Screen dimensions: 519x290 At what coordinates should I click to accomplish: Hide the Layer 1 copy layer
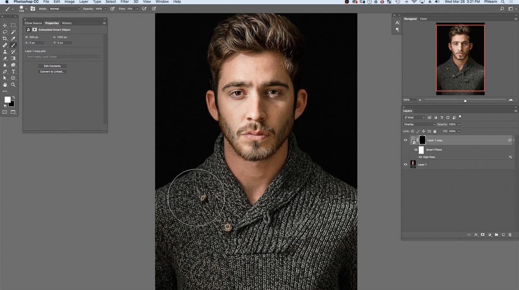406,140
